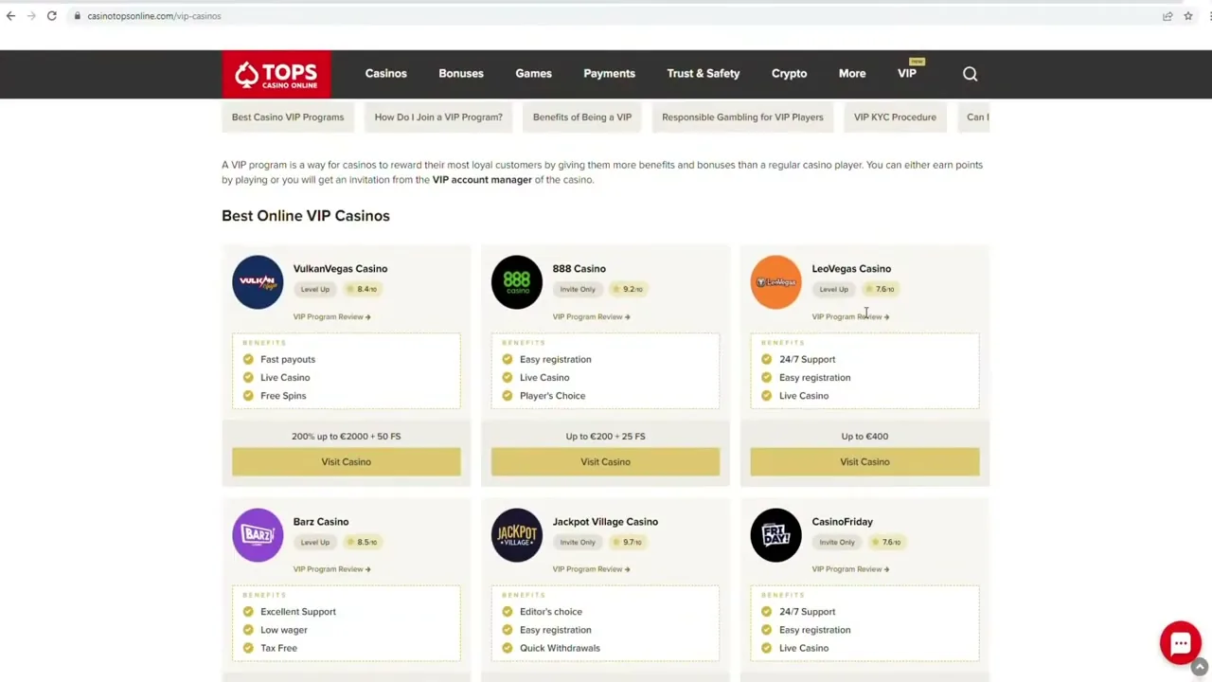Click the 888 Casino logo
This screenshot has height=682, width=1212.
(517, 282)
